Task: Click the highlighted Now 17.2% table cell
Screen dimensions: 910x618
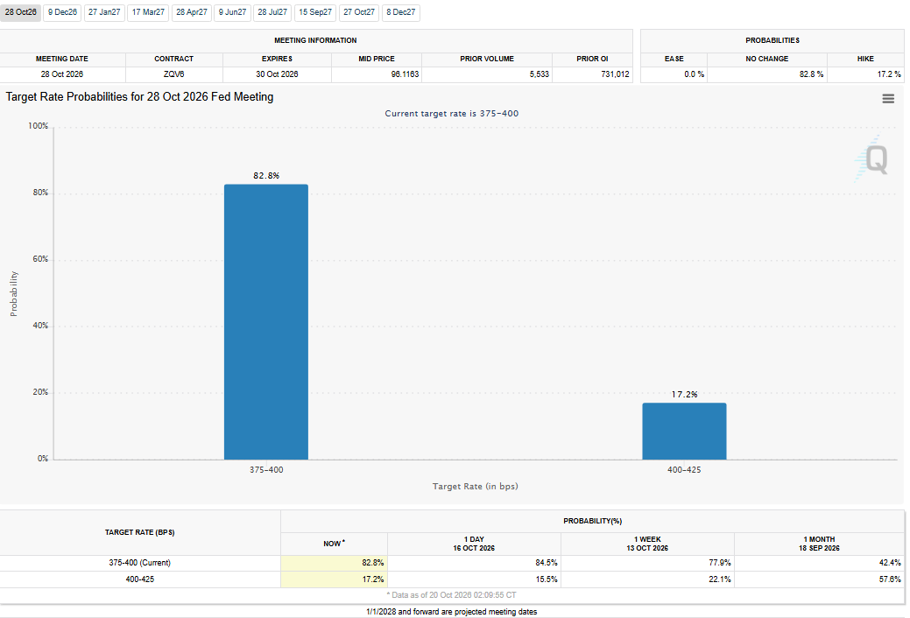Action: pos(335,579)
